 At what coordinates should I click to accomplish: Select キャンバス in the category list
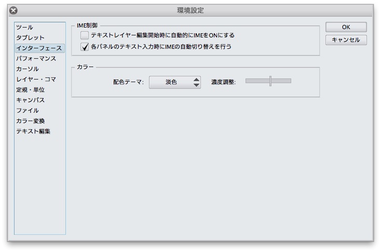(39, 100)
